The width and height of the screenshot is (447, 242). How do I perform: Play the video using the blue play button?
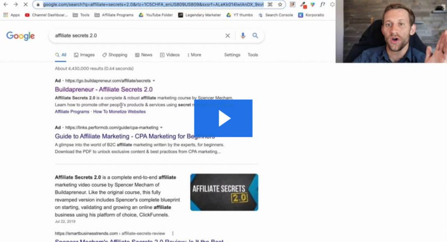point(223,118)
